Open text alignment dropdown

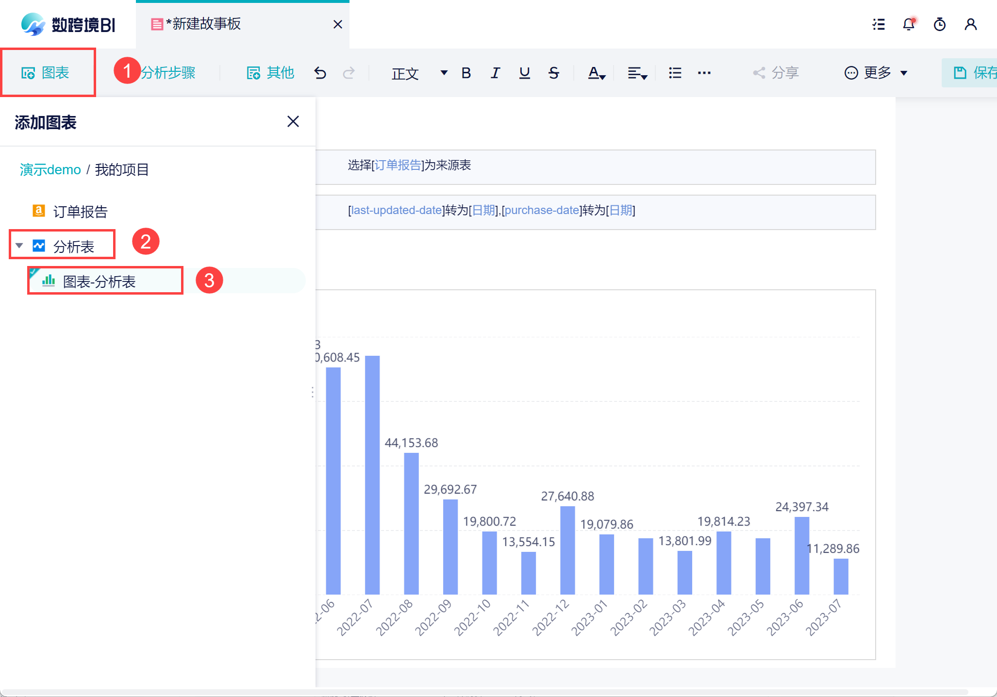click(x=637, y=73)
